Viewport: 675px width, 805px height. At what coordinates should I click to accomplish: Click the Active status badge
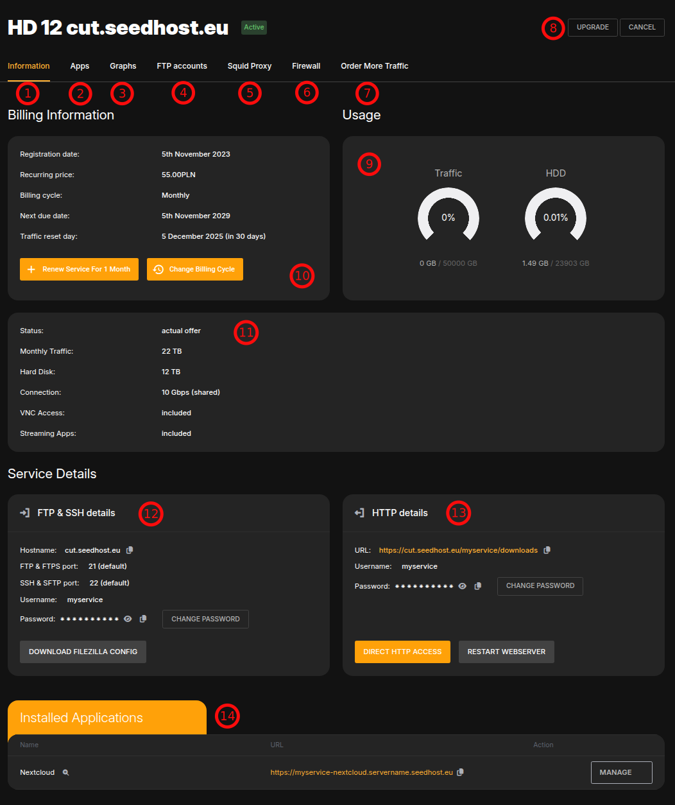(x=254, y=27)
